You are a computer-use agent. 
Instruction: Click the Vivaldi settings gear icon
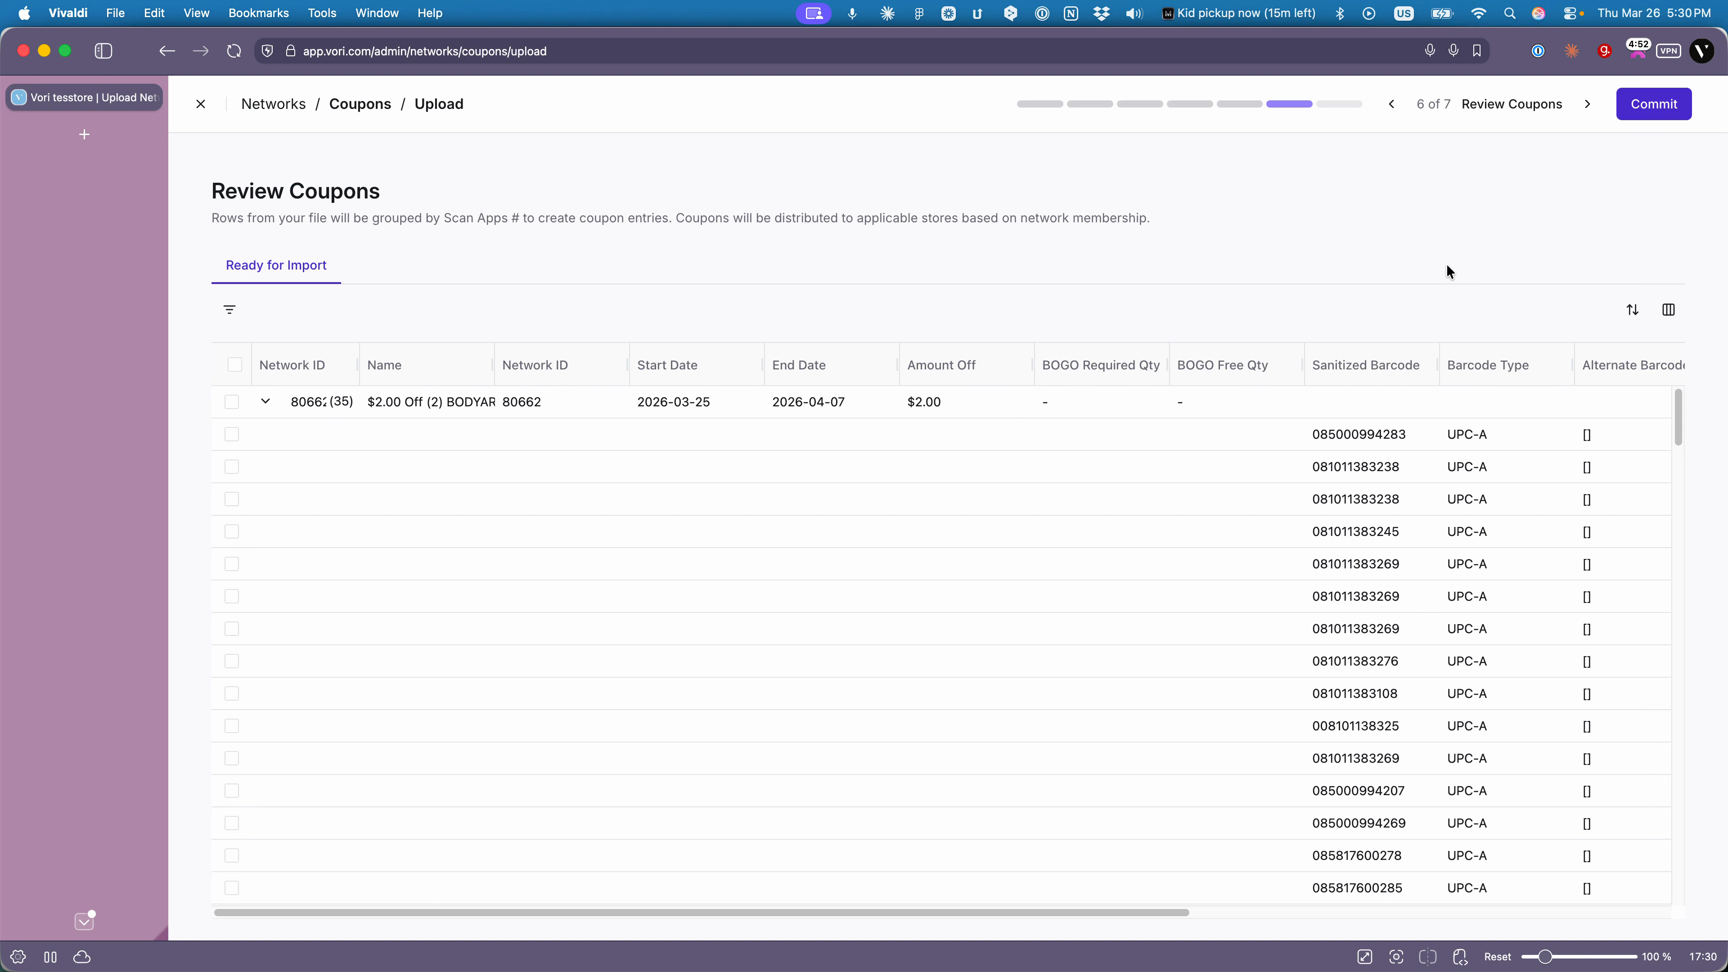tap(18, 957)
